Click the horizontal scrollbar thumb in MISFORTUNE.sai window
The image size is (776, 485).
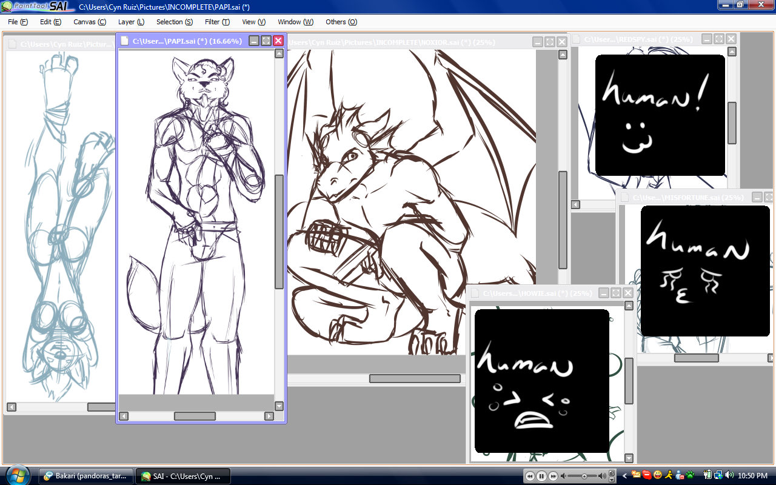697,358
